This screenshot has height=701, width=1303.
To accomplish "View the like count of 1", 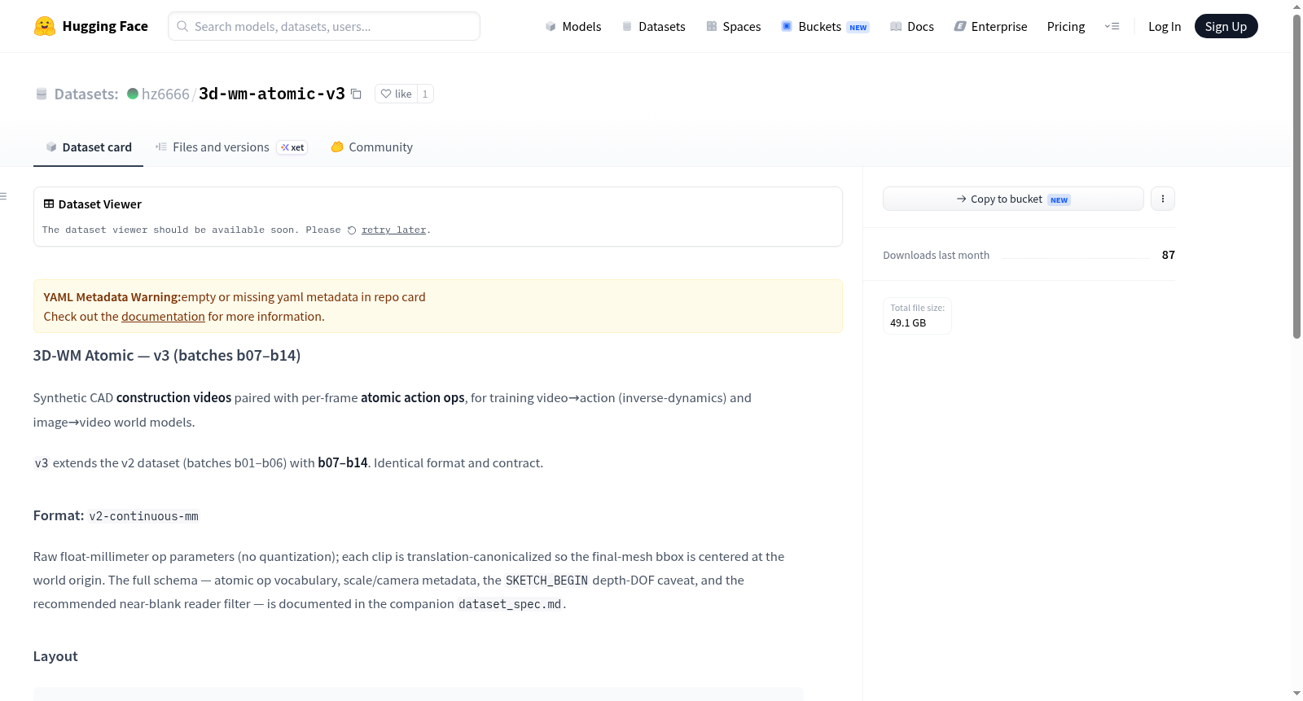I will [425, 94].
